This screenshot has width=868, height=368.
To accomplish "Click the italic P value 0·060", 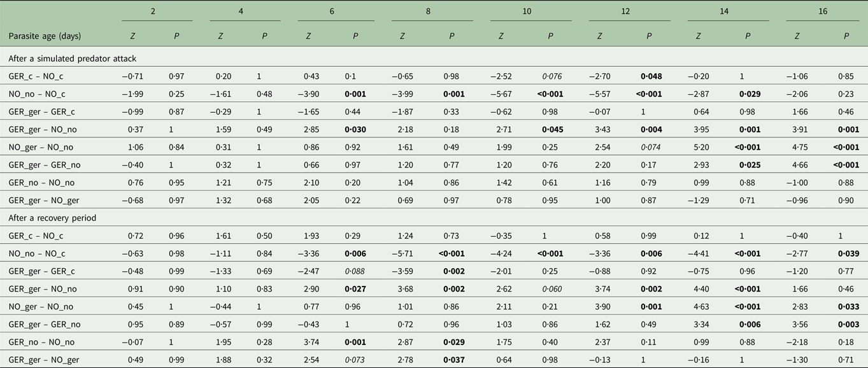I will point(550,290).
